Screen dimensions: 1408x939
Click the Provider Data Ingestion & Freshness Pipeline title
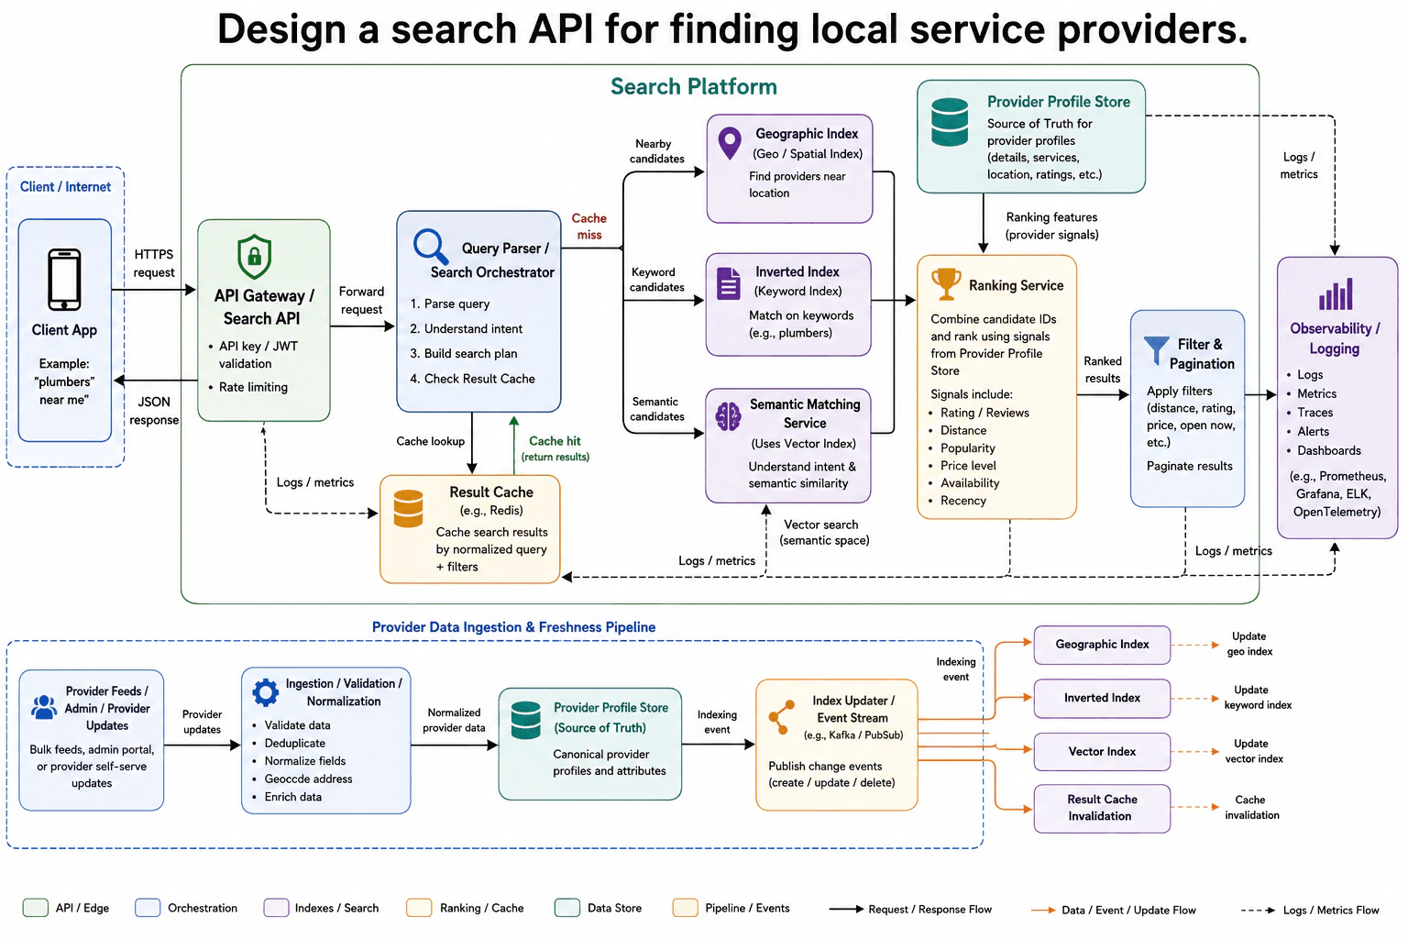[x=513, y=627]
